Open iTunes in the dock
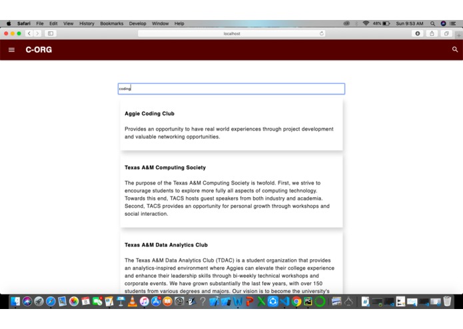The height and width of the screenshot is (329, 463). click(144, 302)
